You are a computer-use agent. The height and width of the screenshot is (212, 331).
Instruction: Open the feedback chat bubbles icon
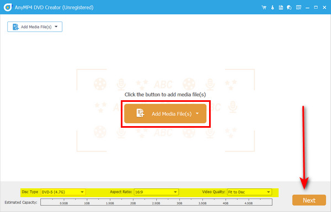[289, 8]
